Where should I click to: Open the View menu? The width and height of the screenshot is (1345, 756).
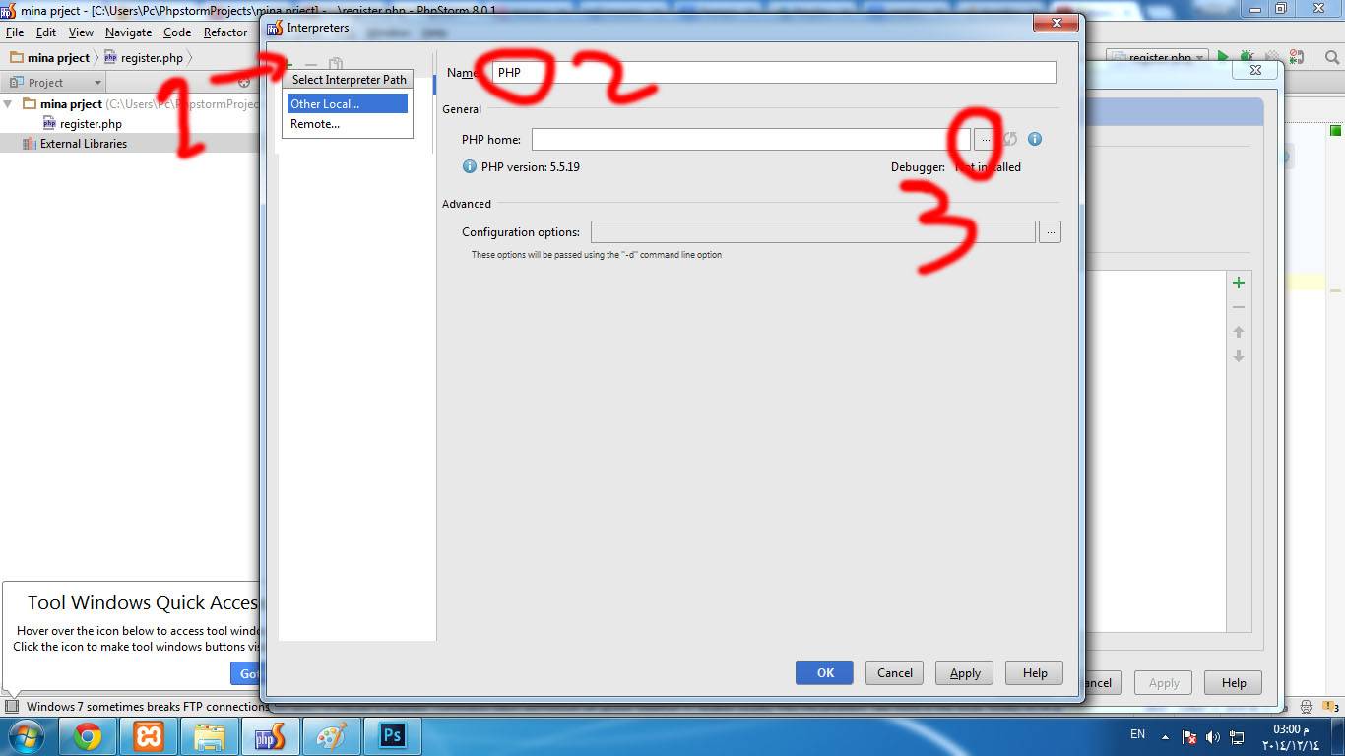81,32
